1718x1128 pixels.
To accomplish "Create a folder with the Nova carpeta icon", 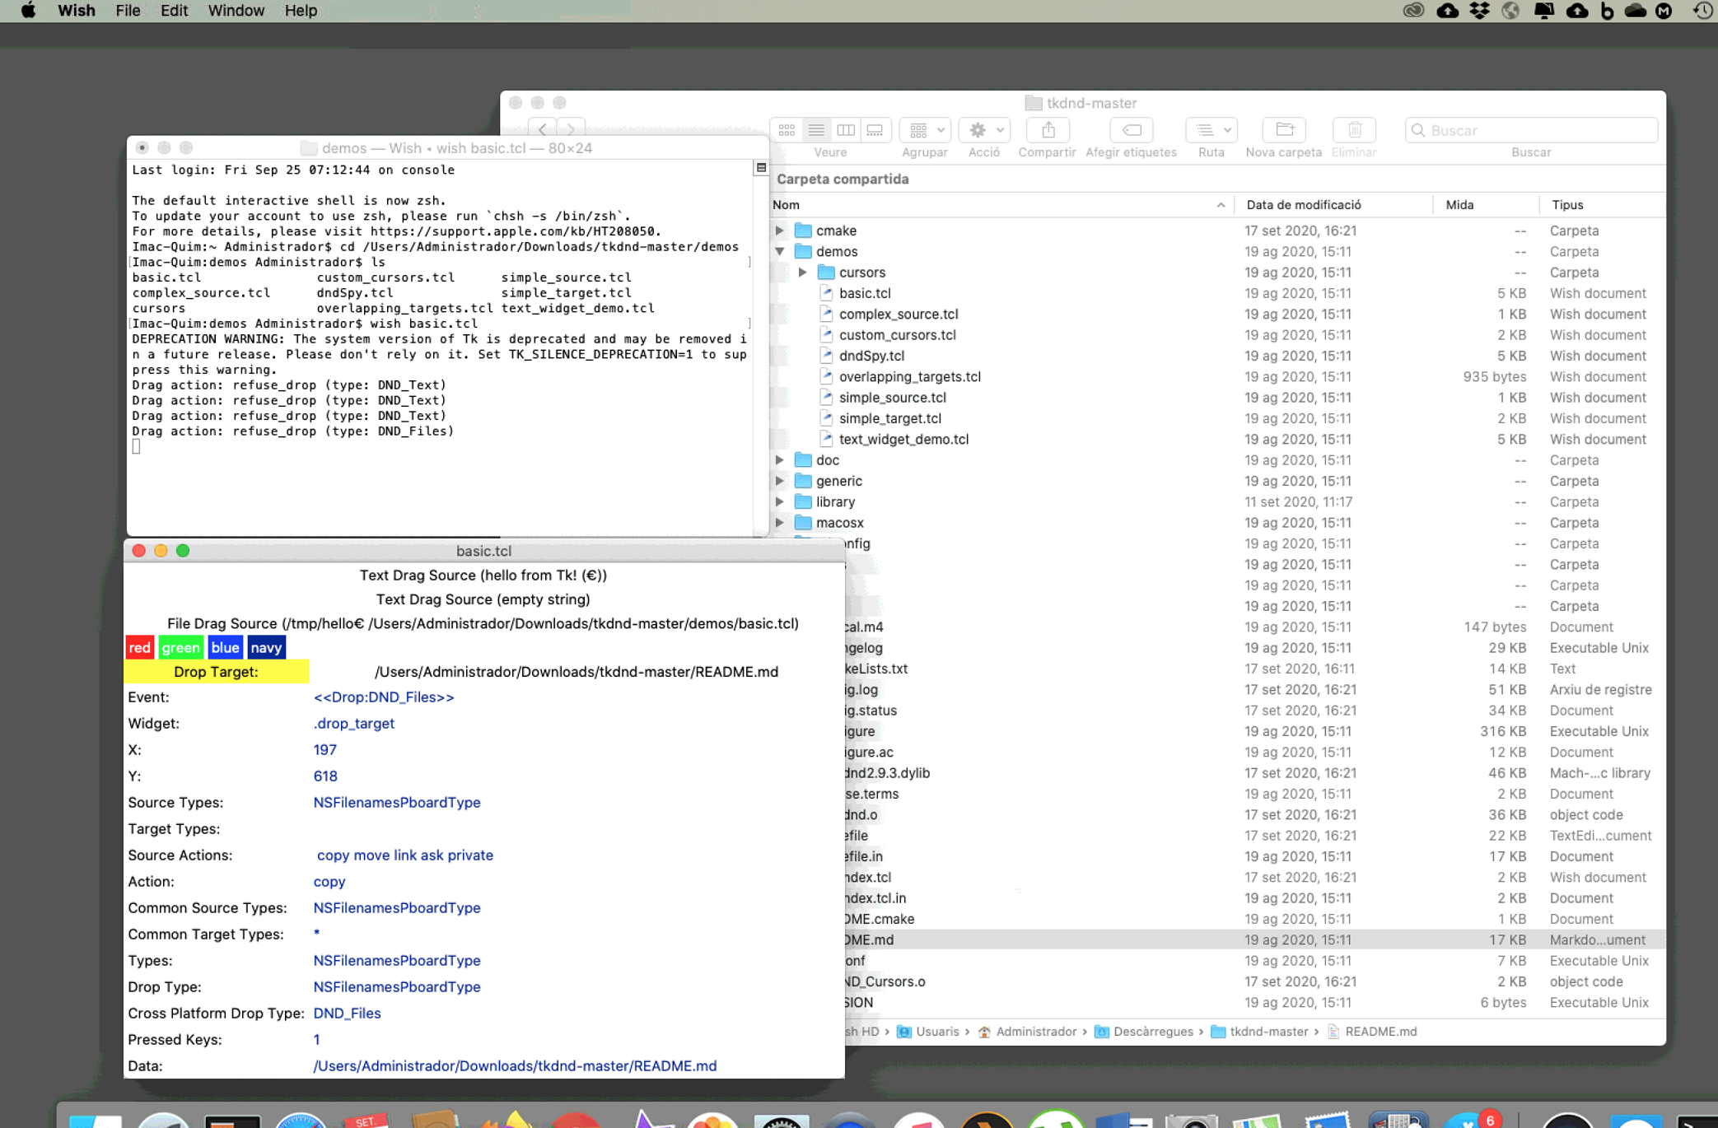I will (x=1282, y=129).
